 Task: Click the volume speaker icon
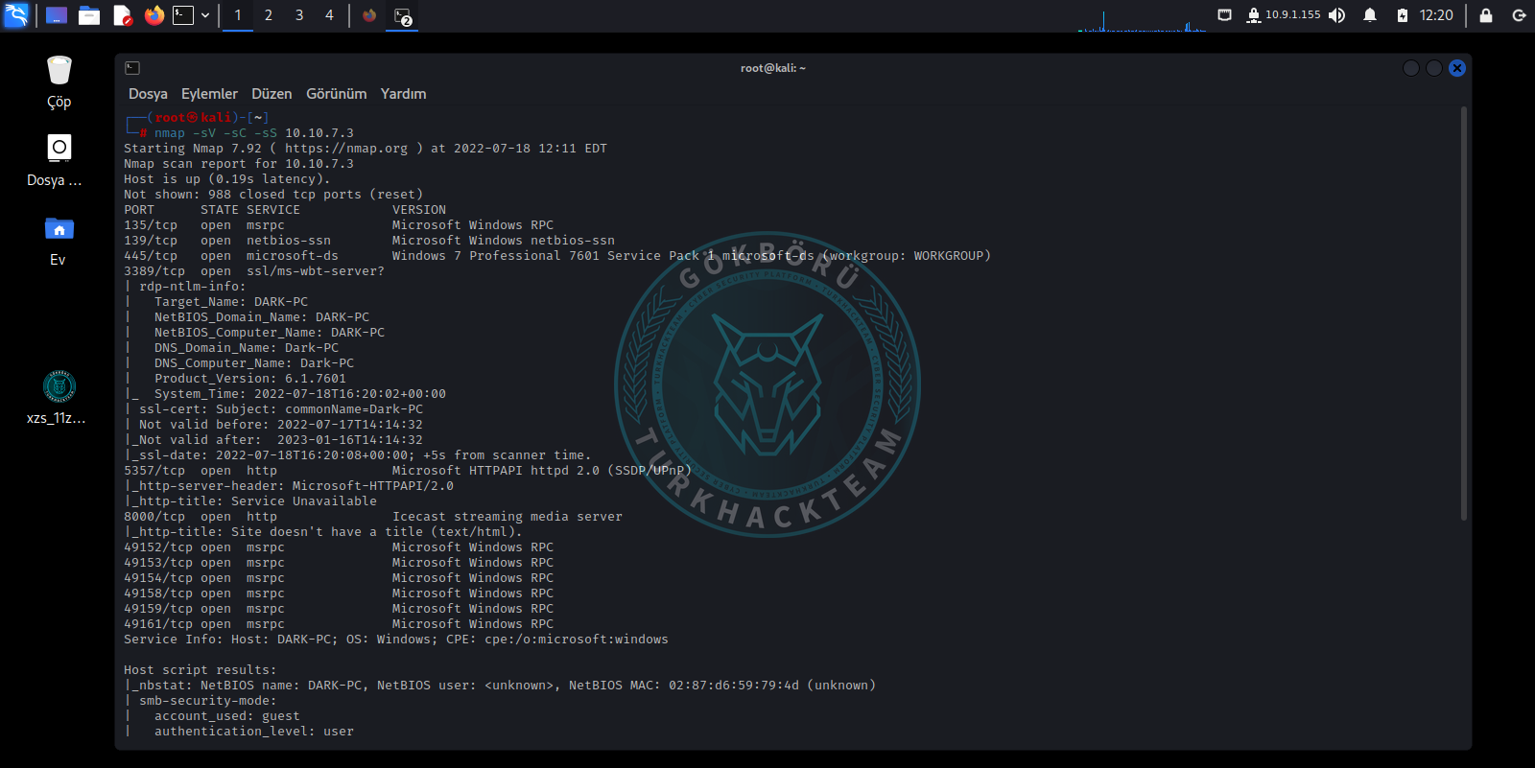coord(1336,15)
